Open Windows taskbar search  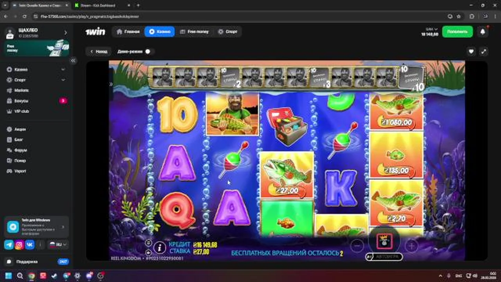point(20,276)
